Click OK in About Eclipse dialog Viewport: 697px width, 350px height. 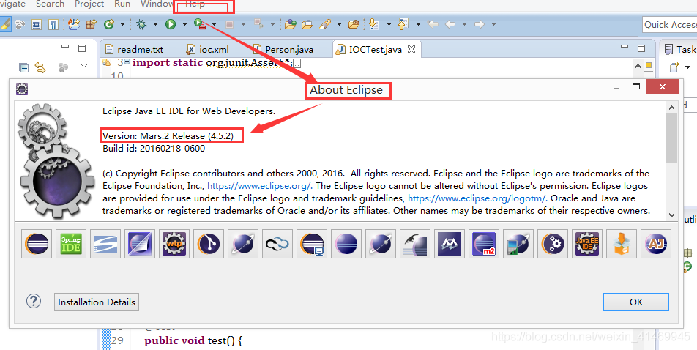tap(636, 302)
